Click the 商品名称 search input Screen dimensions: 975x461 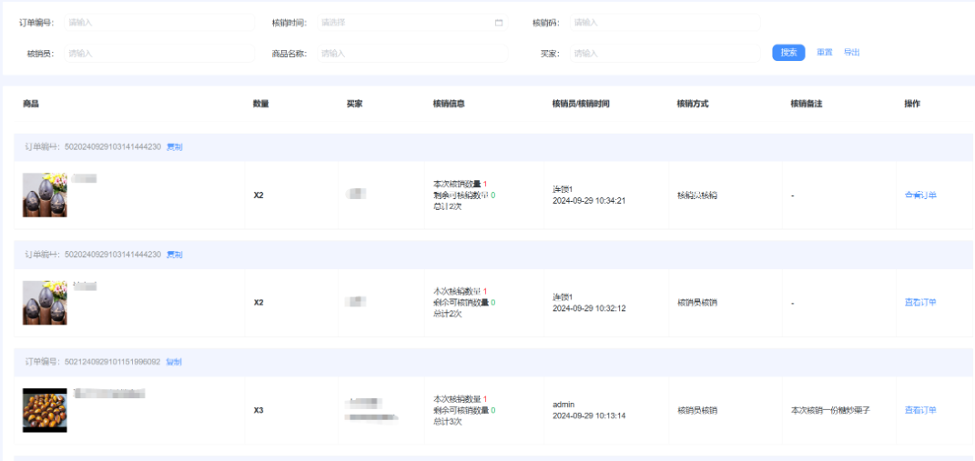[411, 54]
